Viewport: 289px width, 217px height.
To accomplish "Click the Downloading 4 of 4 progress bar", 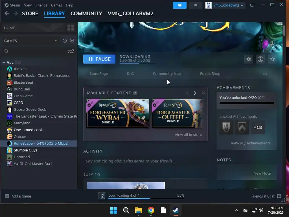I will [x=146, y=199].
